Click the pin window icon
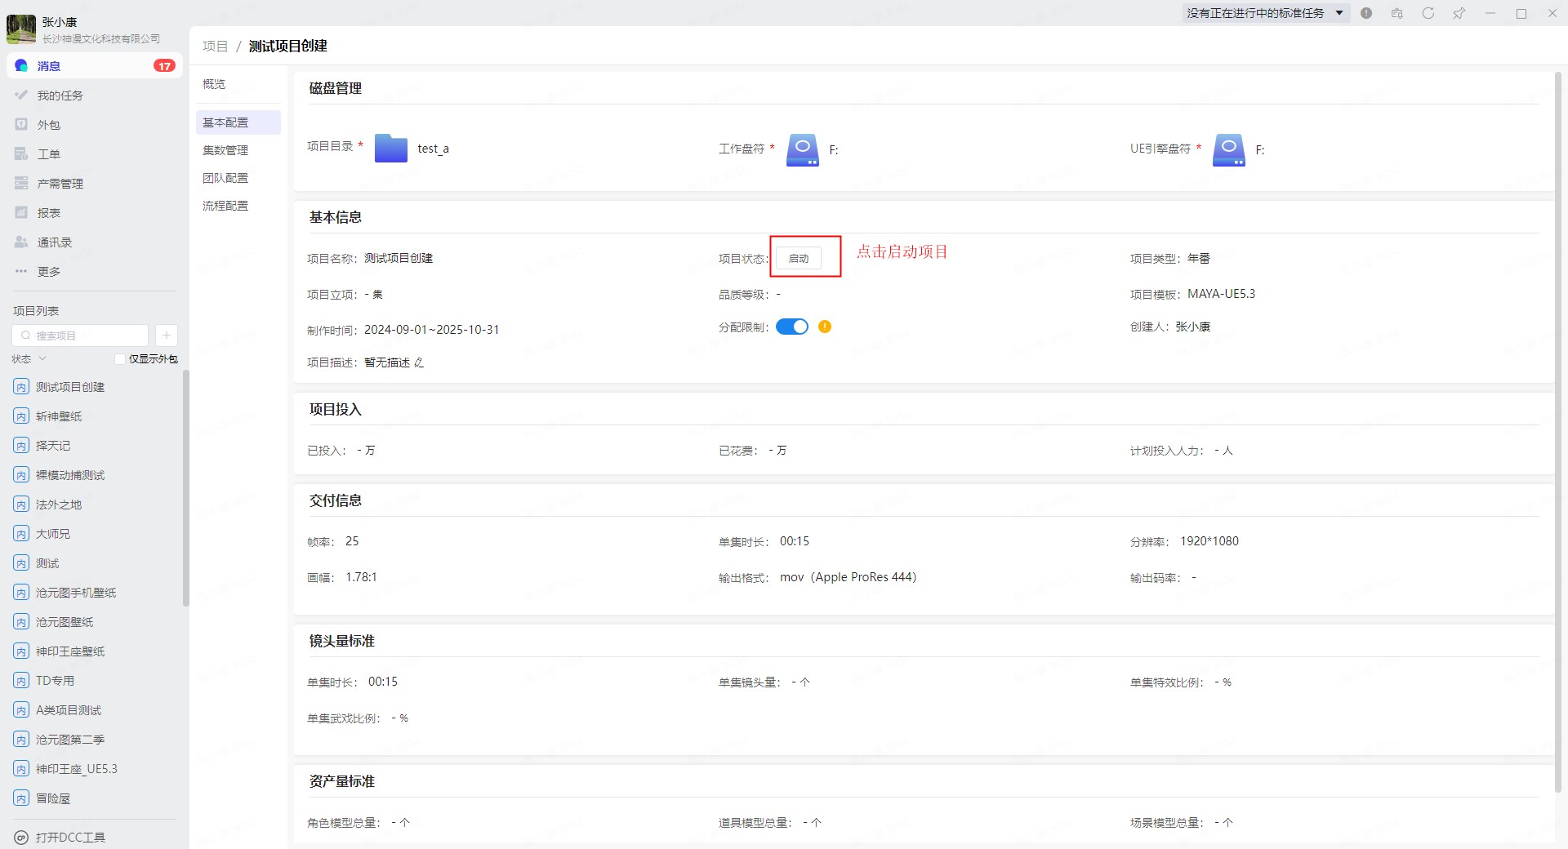The width and height of the screenshot is (1568, 849). 1459,13
